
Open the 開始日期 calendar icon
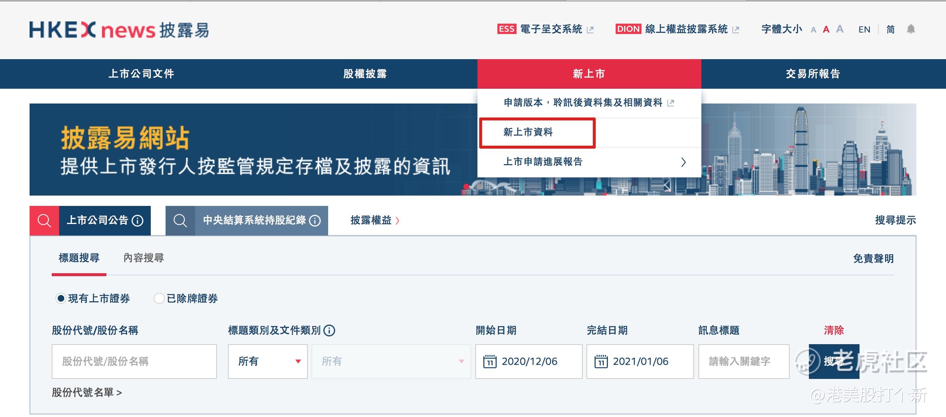pyautogui.click(x=490, y=361)
